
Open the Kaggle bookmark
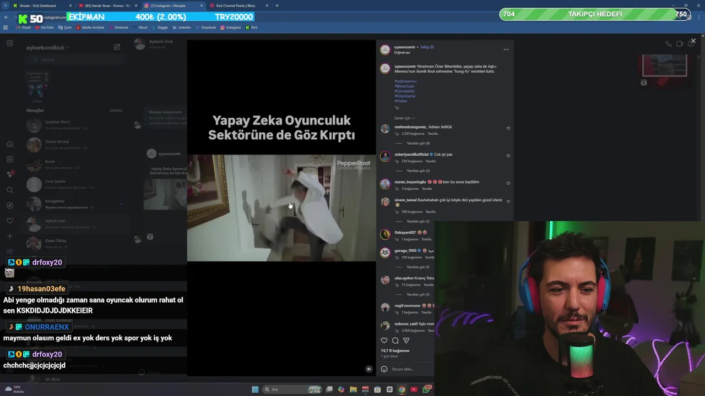pos(160,27)
